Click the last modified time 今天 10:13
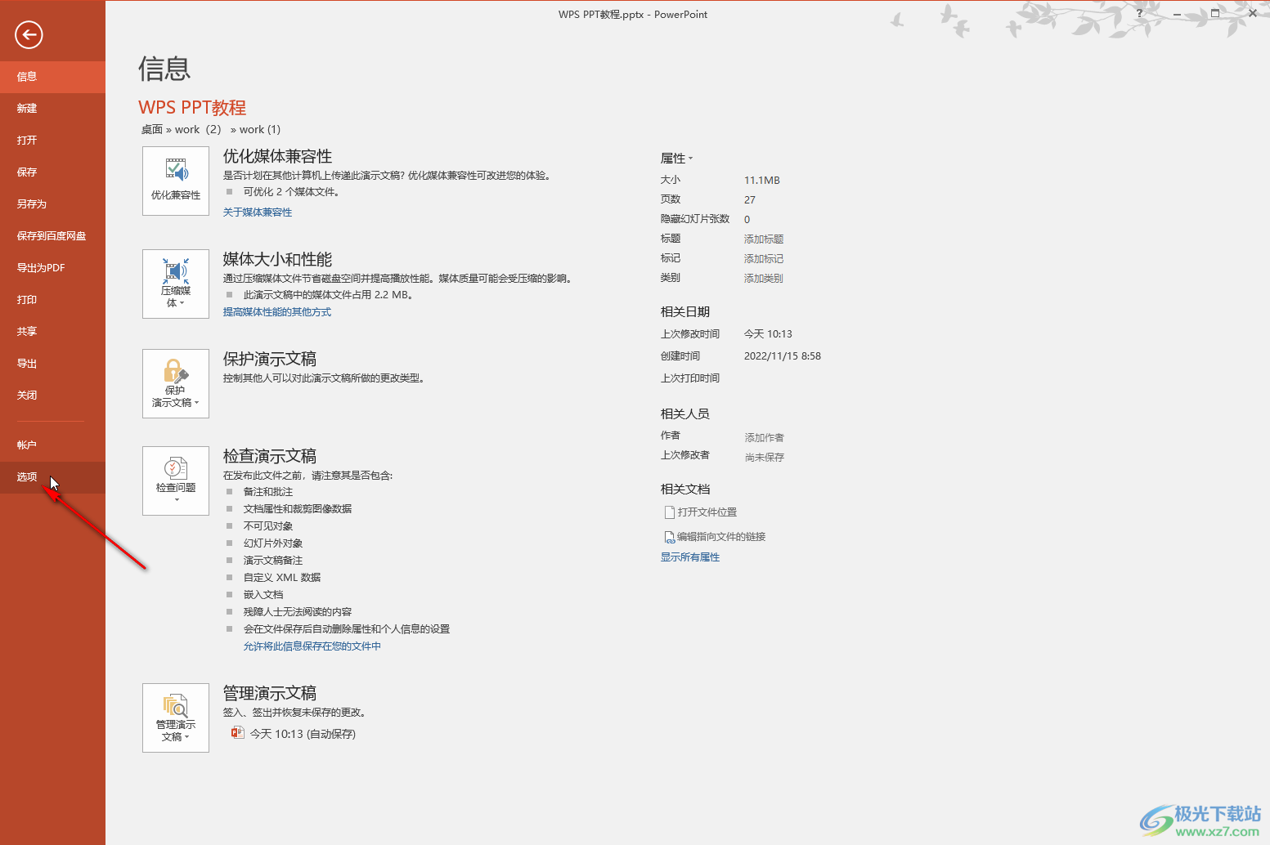 pos(768,334)
